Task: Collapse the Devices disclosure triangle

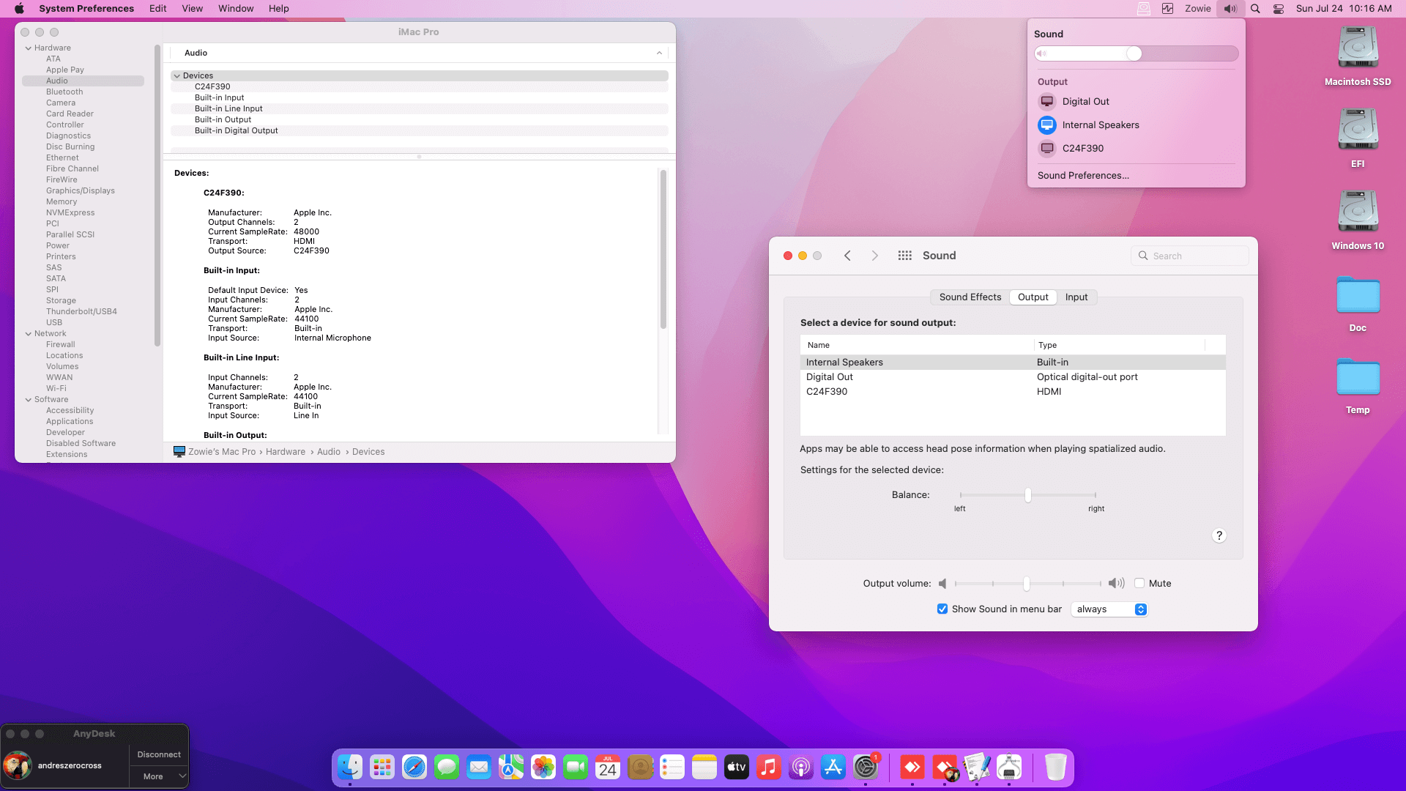Action: [x=176, y=76]
